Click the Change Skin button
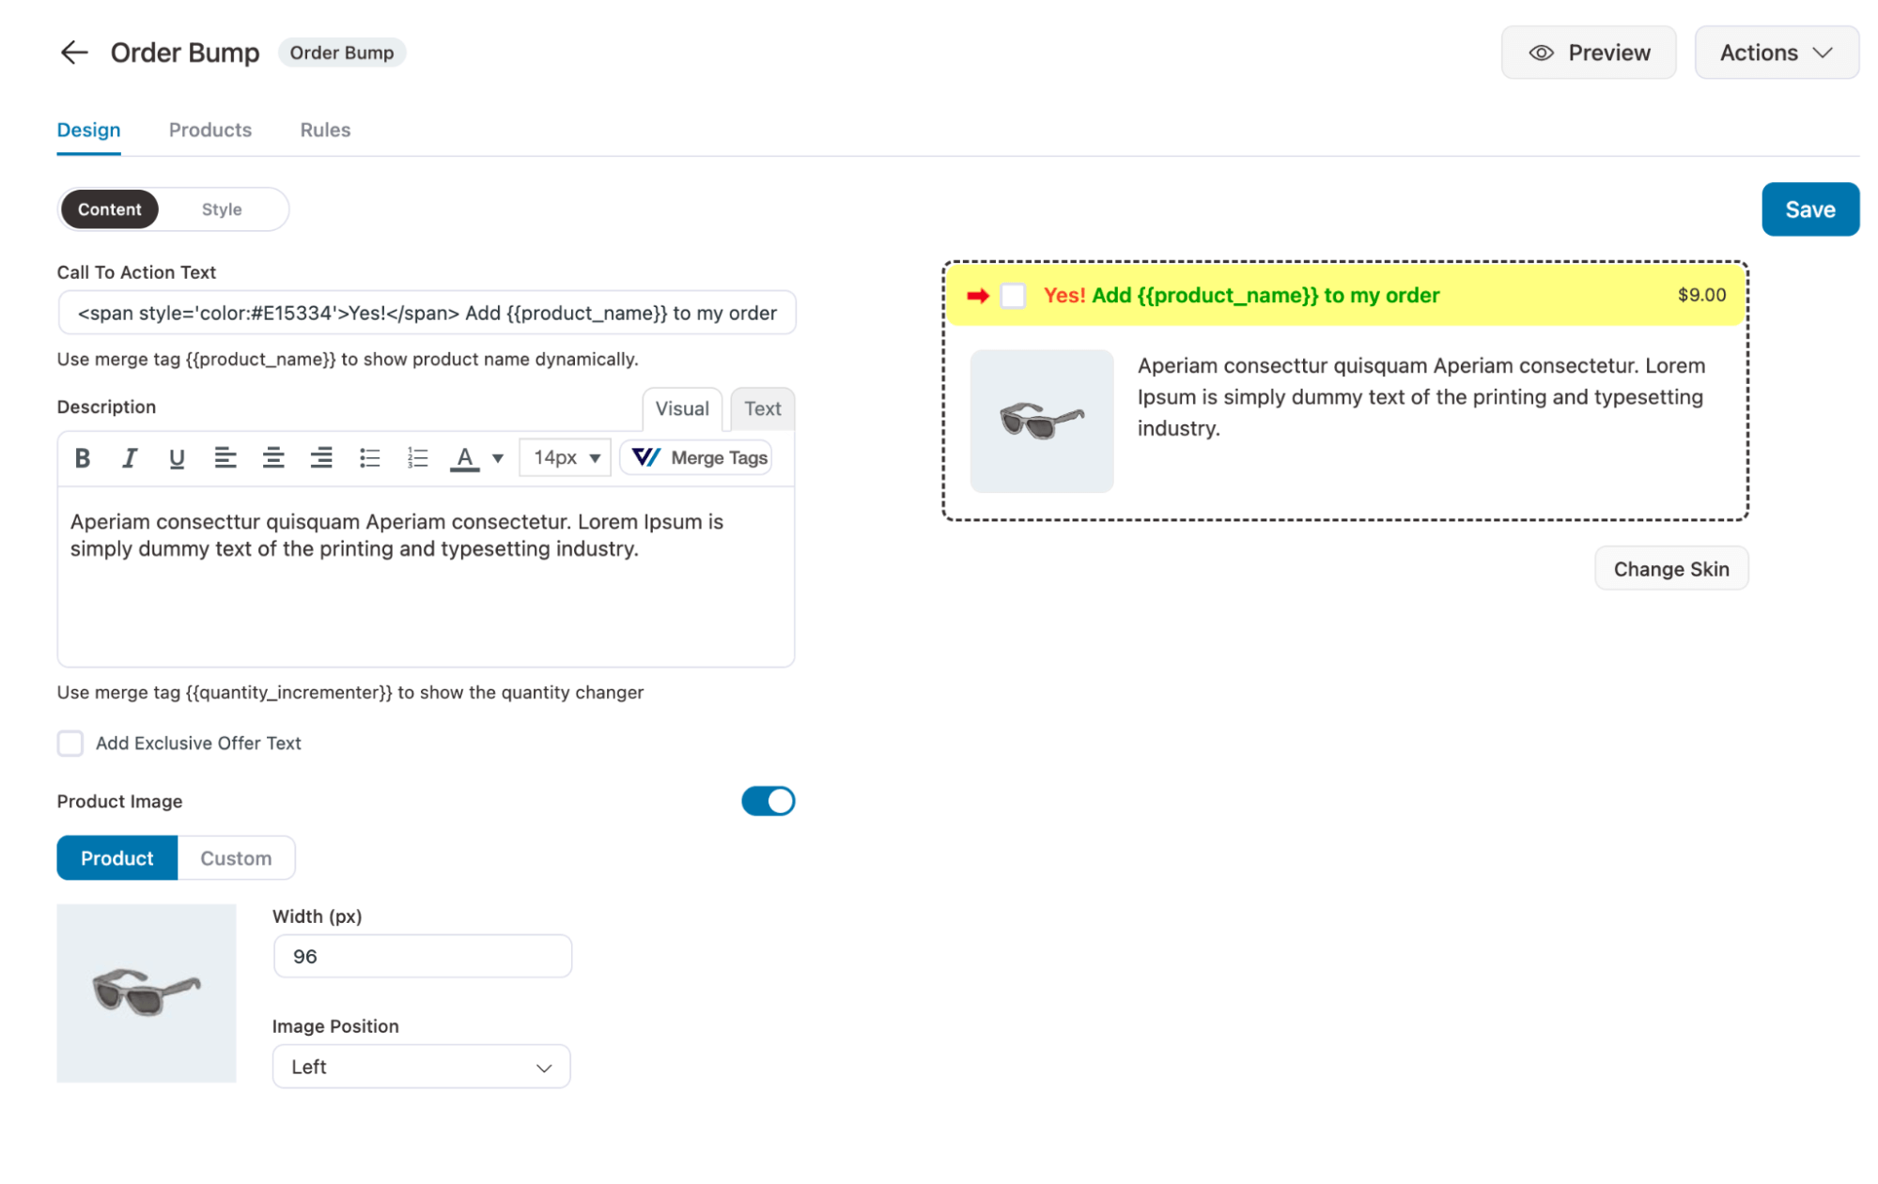 (1670, 568)
